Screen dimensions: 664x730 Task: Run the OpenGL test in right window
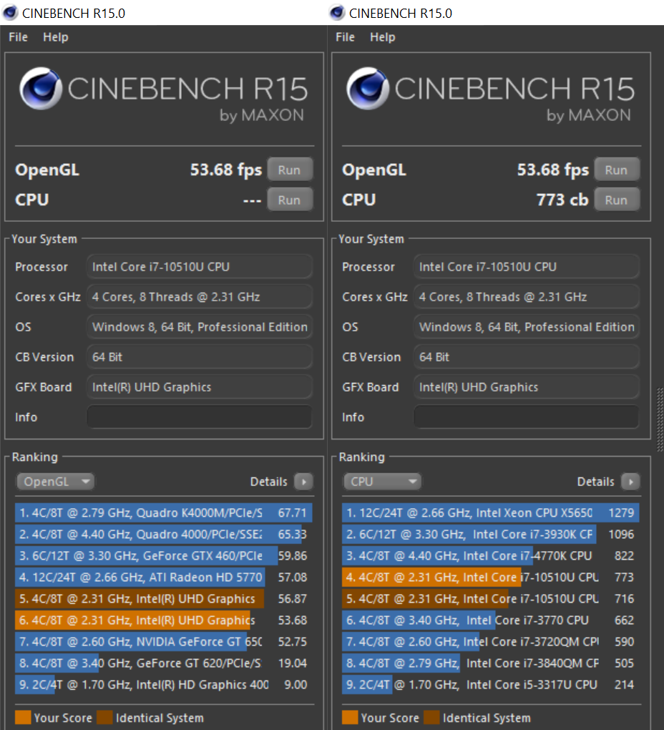point(617,170)
